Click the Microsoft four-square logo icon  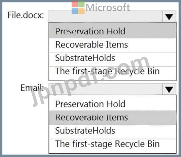pyautogui.click(x=78, y=7)
